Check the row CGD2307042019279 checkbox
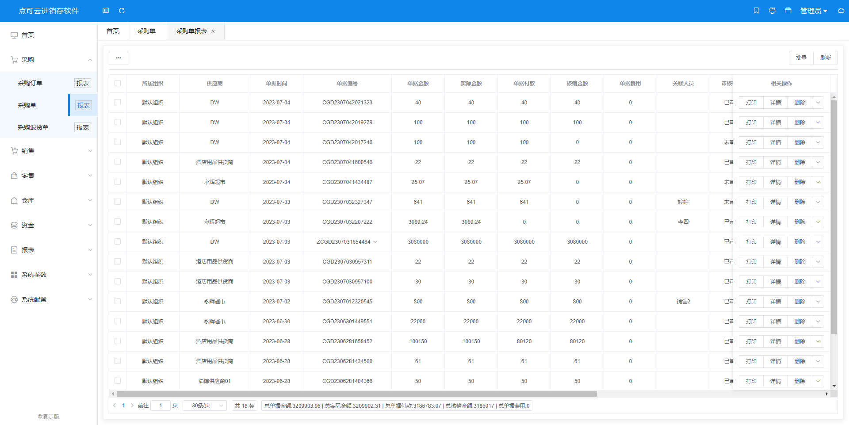 pyautogui.click(x=118, y=122)
